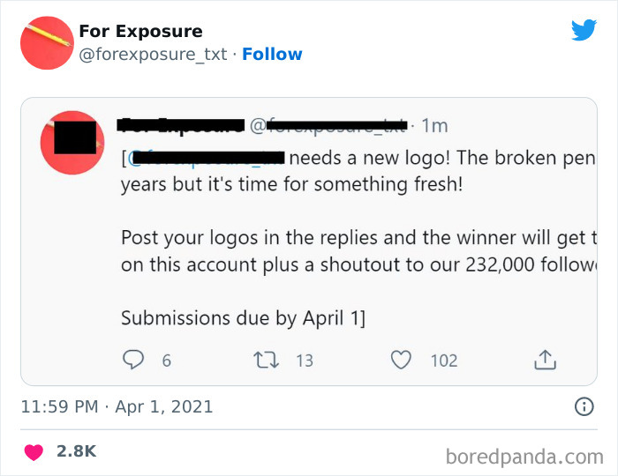This screenshot has height=476, width=618.
Task: Click the For Exposure display name
Action: (x=140, y=31)
